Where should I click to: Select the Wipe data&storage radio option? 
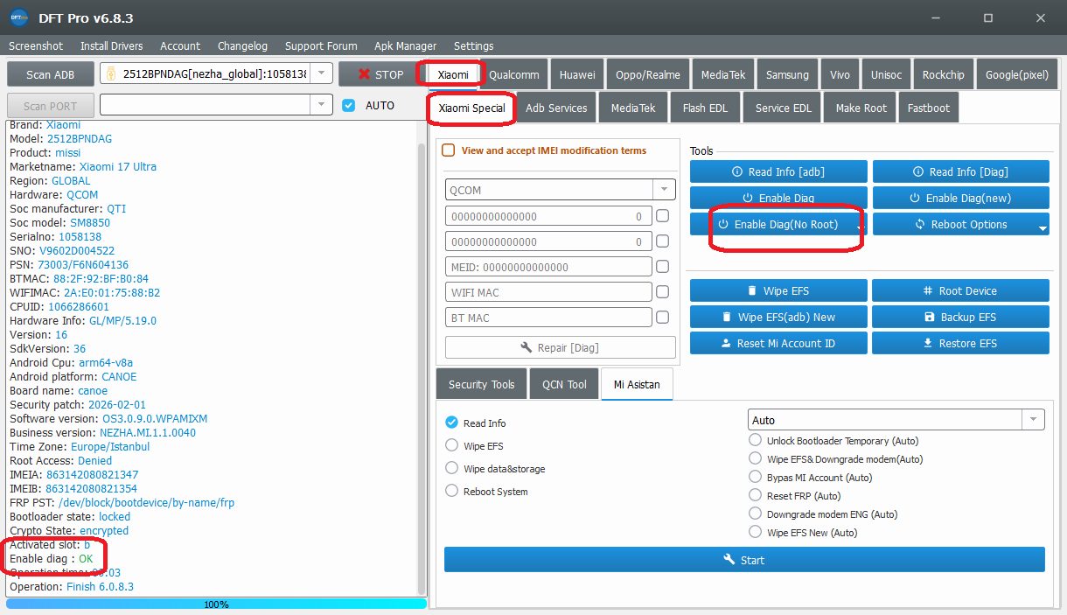click(452, 468)
